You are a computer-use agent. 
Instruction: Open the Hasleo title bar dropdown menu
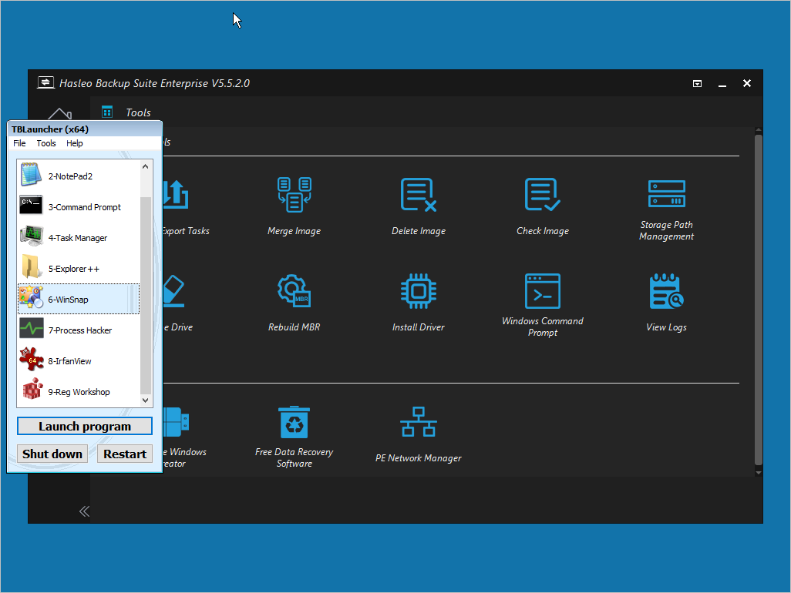(x=697, y=84)
